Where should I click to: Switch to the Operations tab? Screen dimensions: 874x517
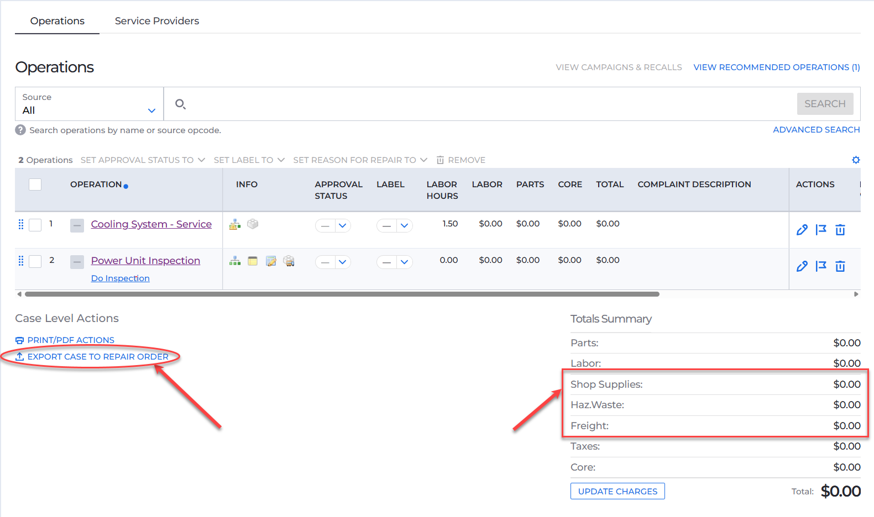click(x=57, y=21)
